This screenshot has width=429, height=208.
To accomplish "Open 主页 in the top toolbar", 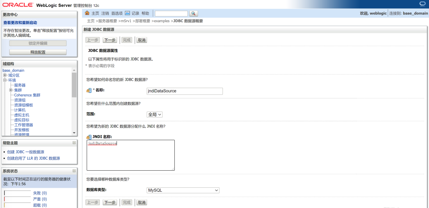I will click(x=95, y=13).
